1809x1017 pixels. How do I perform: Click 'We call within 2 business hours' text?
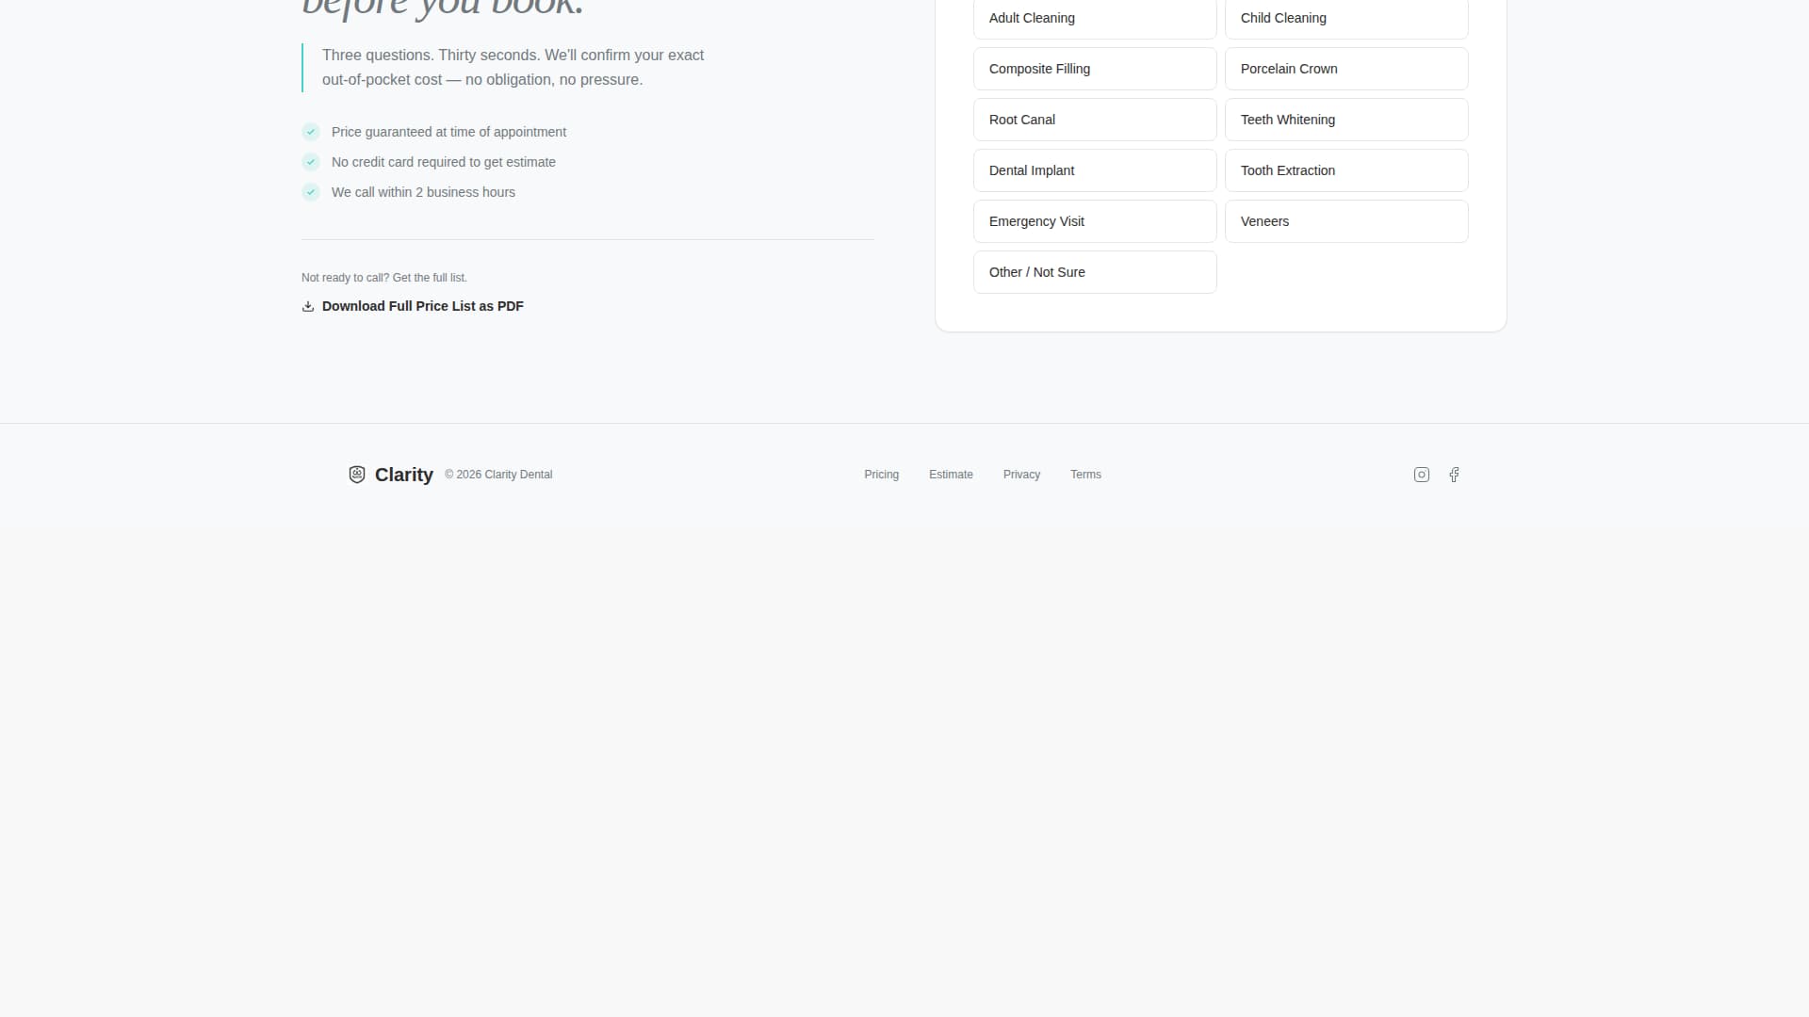(x=423, y=192)
